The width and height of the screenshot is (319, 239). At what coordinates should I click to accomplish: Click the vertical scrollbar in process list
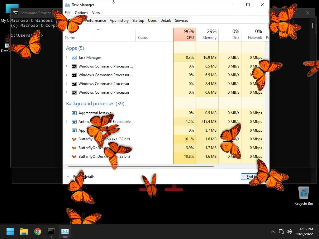267,53
